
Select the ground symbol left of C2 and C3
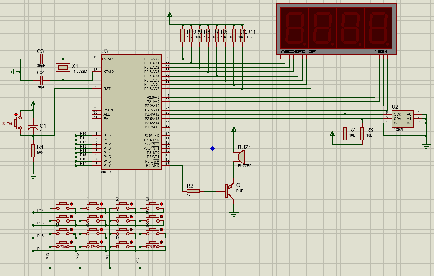click(x=15, y=72)
